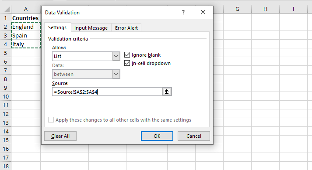Image resolution: width=312 pixels, height=170 pixels.
Task: Toggle the In-cell dropdown checkbox
Action: click(x=127, y=63)
